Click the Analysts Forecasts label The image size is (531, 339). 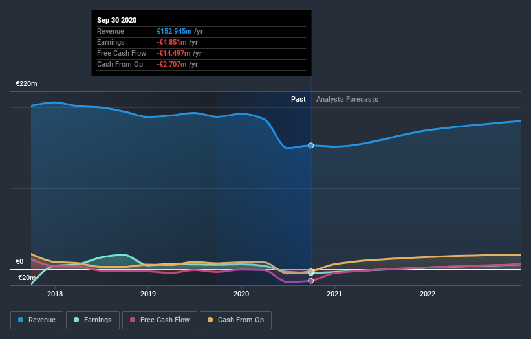pyautogui.click(x=347, y=99)
